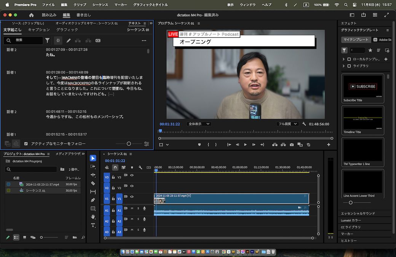Open the 書き出し workspace tab
This screenshot has width=396, height=257.
pyautogui.click(x=84, y=15)
